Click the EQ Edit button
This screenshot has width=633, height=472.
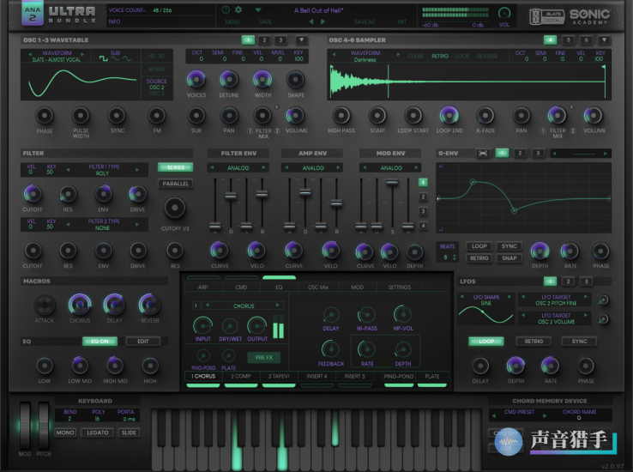click(x=143, y=342)
